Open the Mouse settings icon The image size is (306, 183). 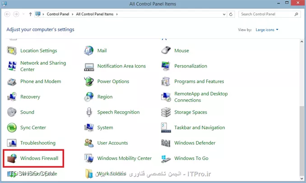(166, 50)
